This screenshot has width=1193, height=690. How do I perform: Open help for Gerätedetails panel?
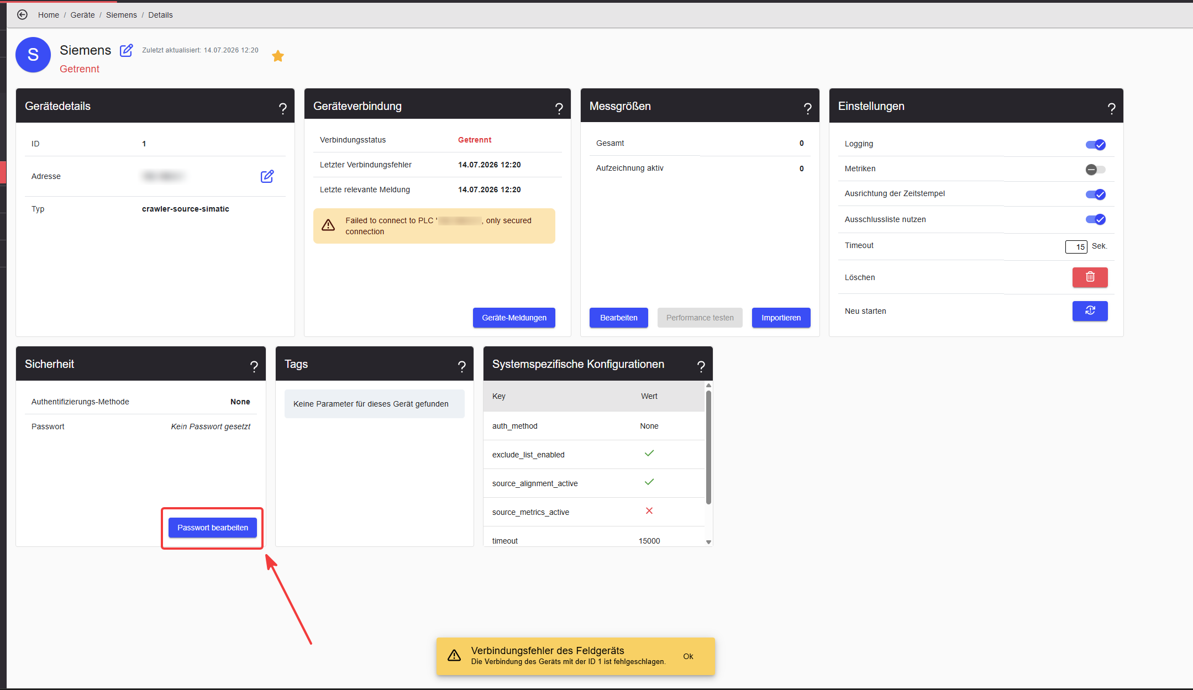tap(282, 108)
